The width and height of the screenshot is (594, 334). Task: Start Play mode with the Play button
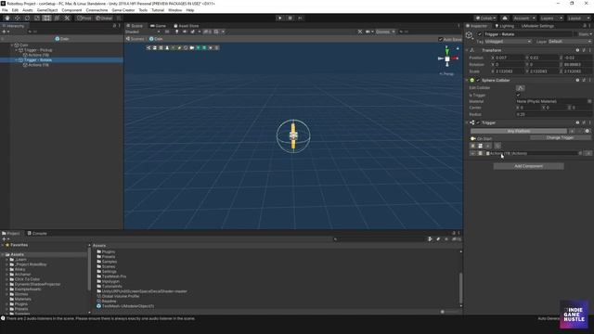[280, 19]
